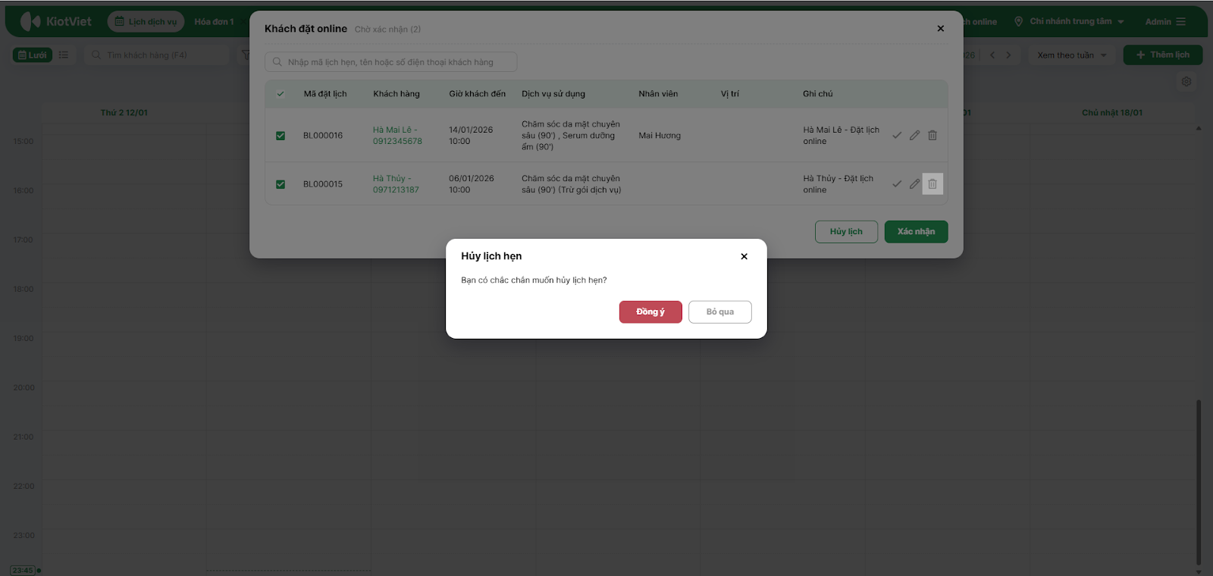Click the Hủy lịch button

[846, 232]
